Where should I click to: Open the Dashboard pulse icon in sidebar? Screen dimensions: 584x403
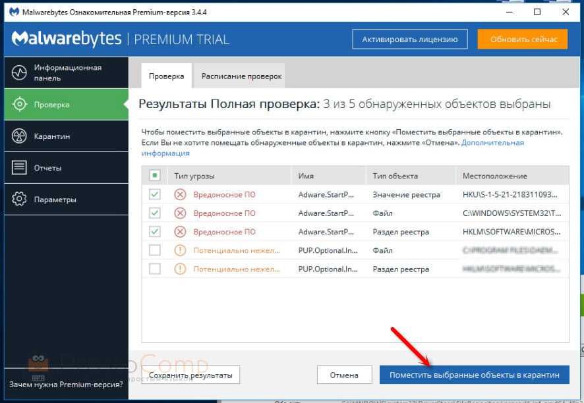[20, 72]
